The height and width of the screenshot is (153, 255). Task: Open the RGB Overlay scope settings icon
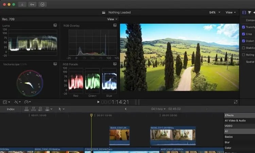coord(115,25)
